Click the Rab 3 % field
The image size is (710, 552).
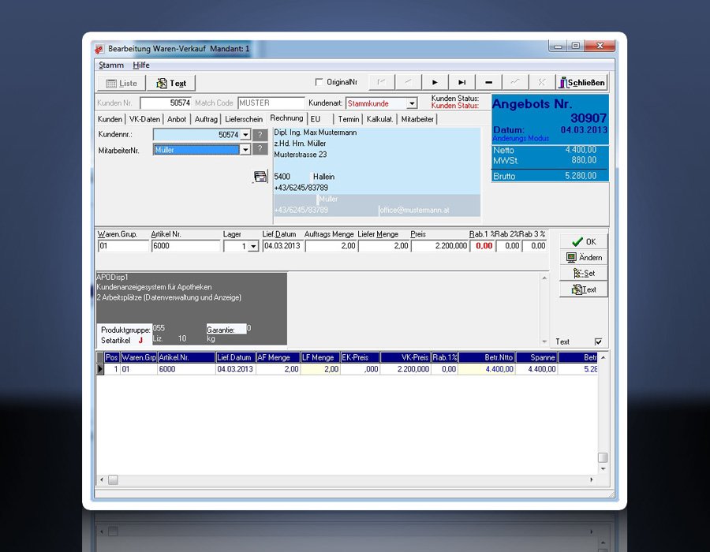coord(534,246)
